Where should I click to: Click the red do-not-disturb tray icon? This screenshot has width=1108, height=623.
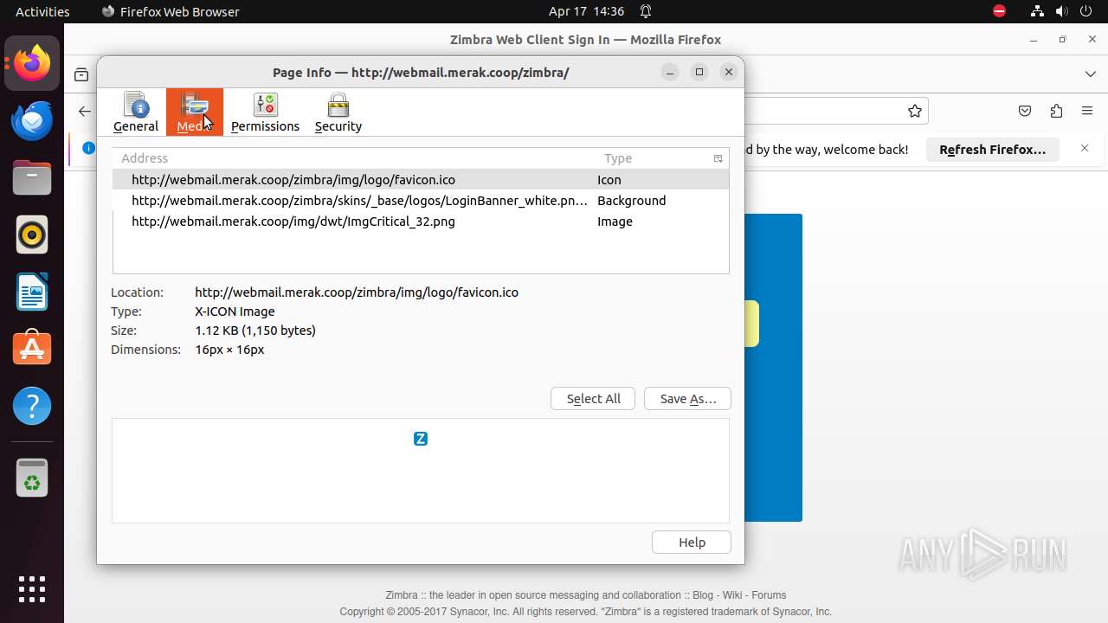pos(999,11)
